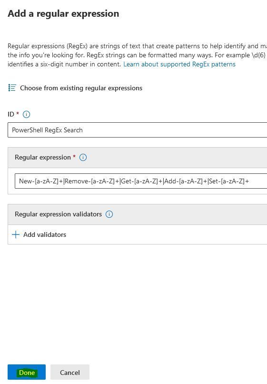Click the Regular expression section label
The width and height of the screenshot is (267, 384).
coord(43,157)
